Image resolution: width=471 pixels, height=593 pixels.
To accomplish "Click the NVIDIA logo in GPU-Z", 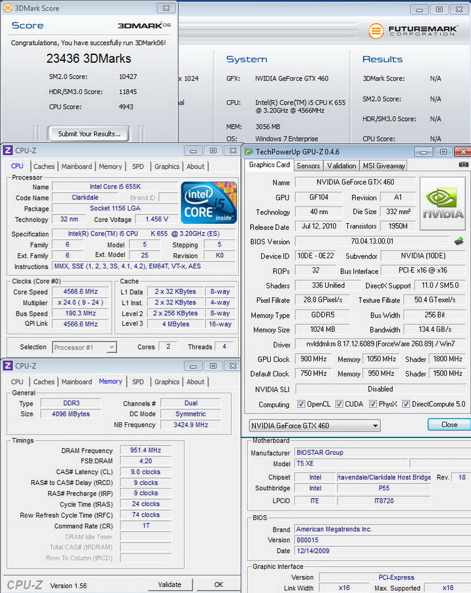I will [x=443, y=204].
